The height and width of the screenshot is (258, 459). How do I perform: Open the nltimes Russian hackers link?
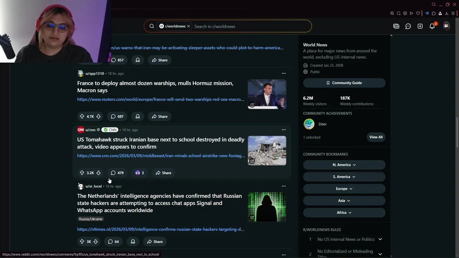[161, 229]
